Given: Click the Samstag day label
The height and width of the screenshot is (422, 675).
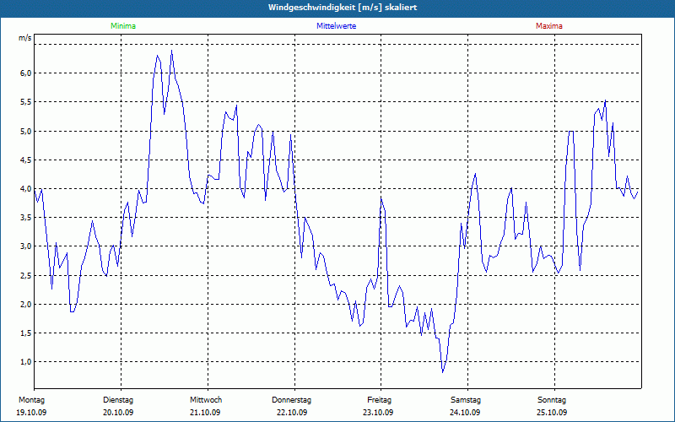Looking at the screenshot, I should click(x=466, y=400).
